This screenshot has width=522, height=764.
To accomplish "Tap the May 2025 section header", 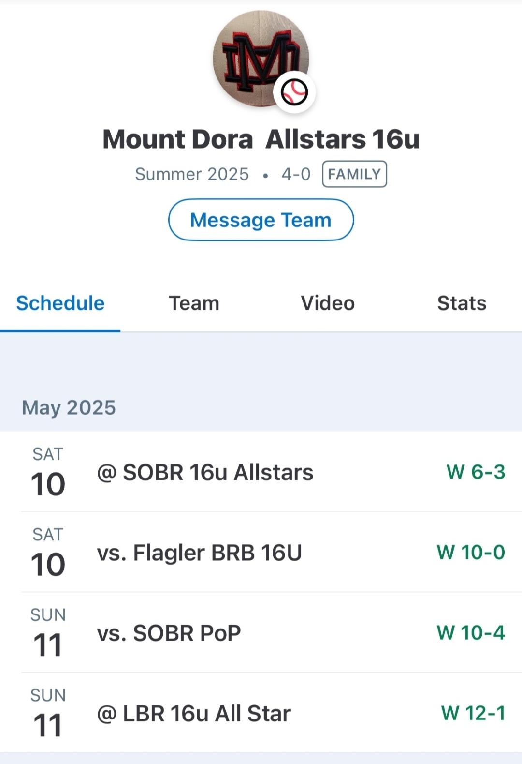I will click(x=69, y=407).
